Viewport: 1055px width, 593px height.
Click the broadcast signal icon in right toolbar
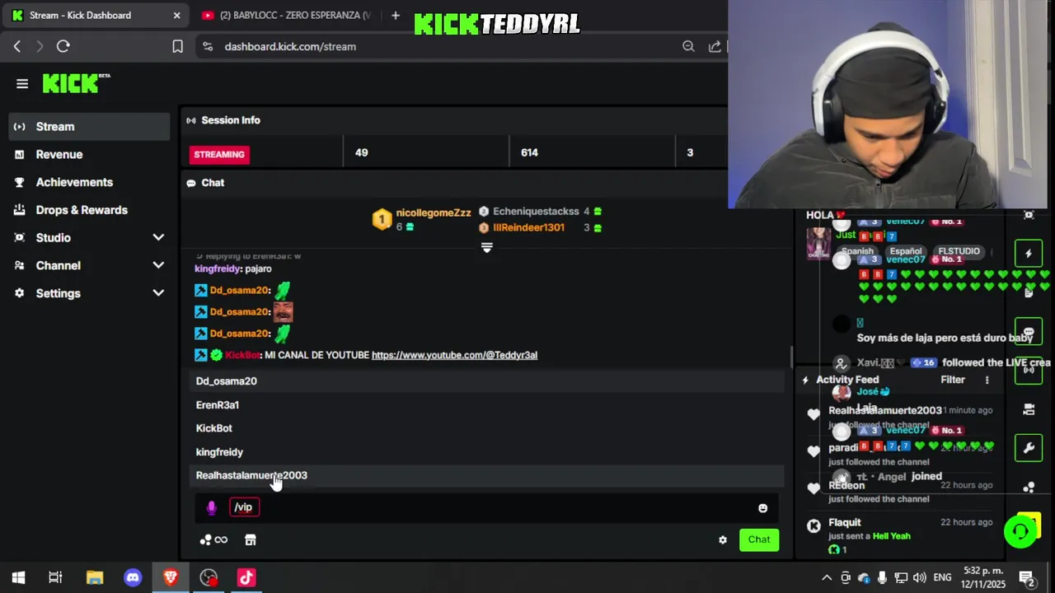point(1029,371)
